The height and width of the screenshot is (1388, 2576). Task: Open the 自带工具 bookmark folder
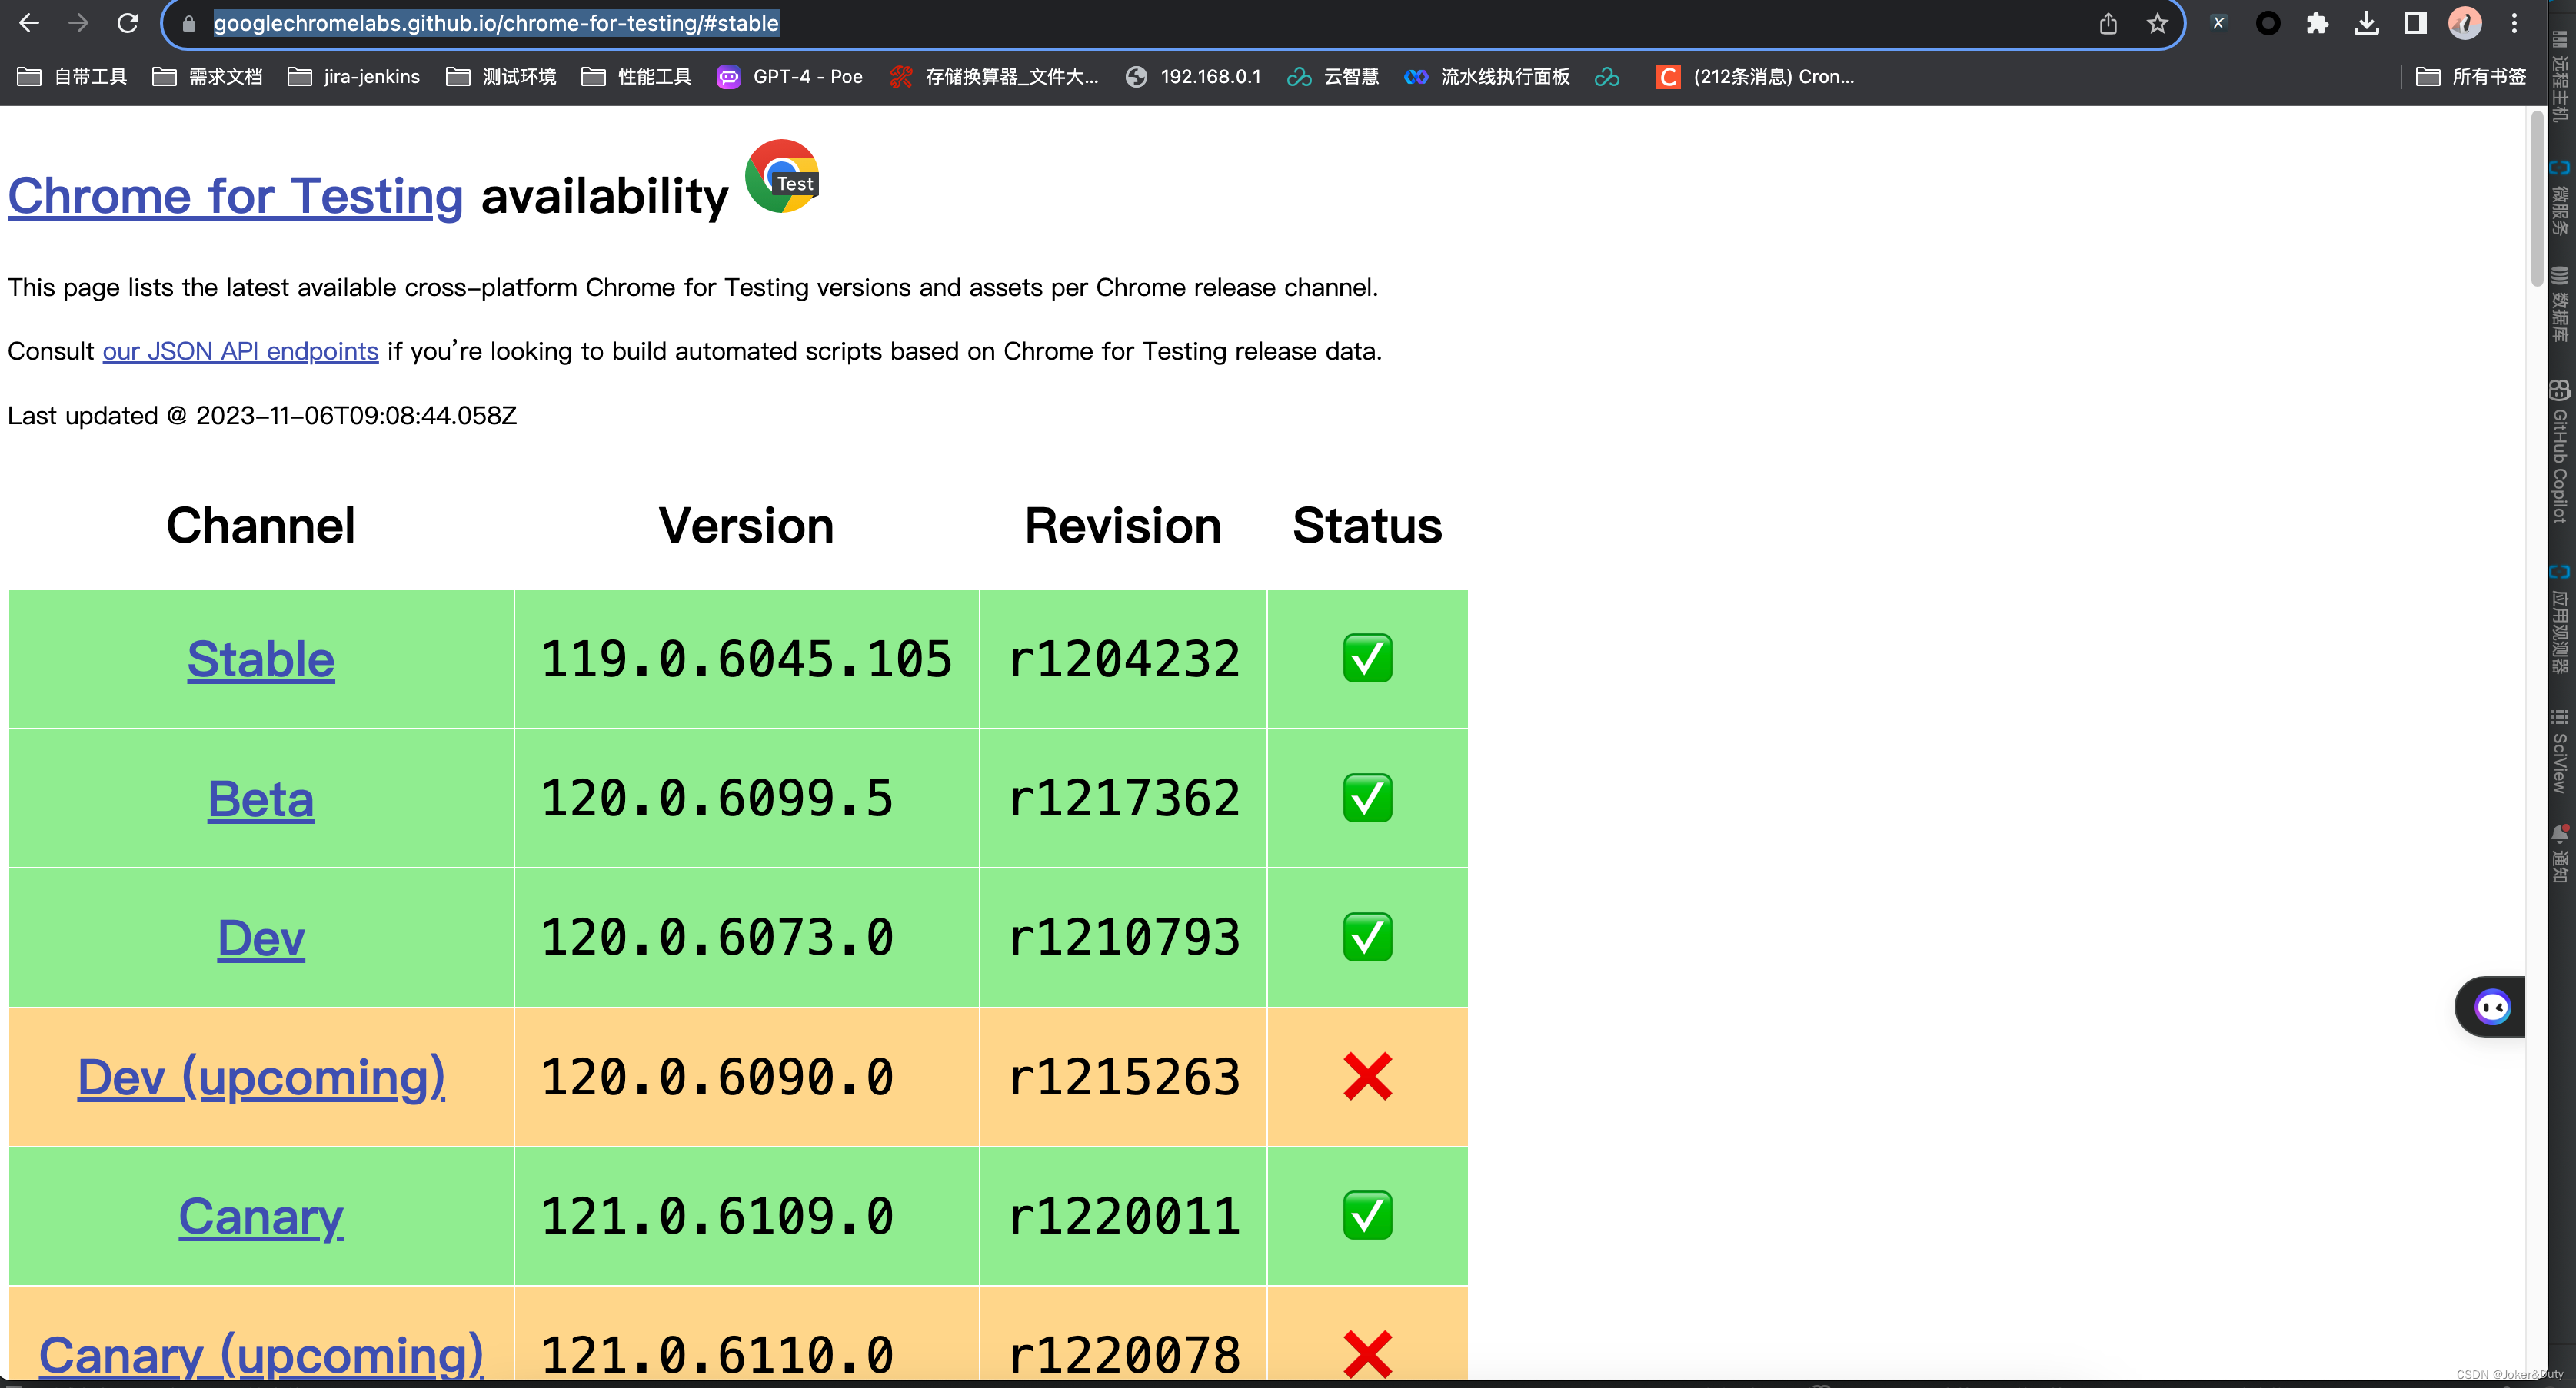pos(73,77)
